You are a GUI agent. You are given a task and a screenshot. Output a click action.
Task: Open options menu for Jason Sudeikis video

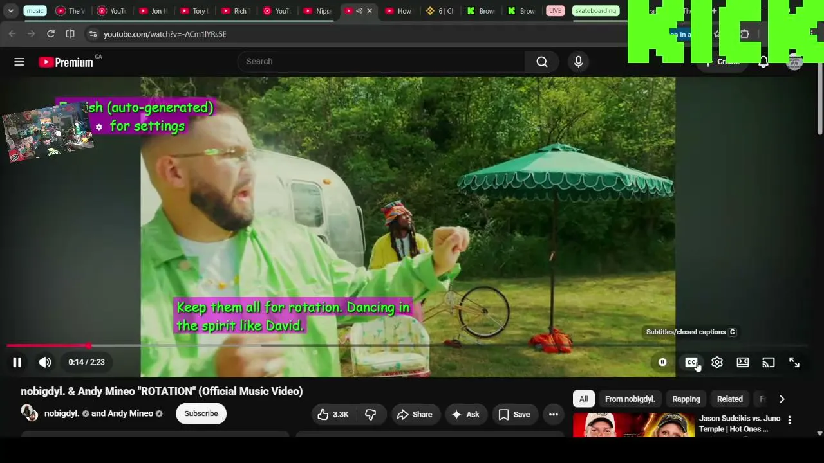click(789, 420)
